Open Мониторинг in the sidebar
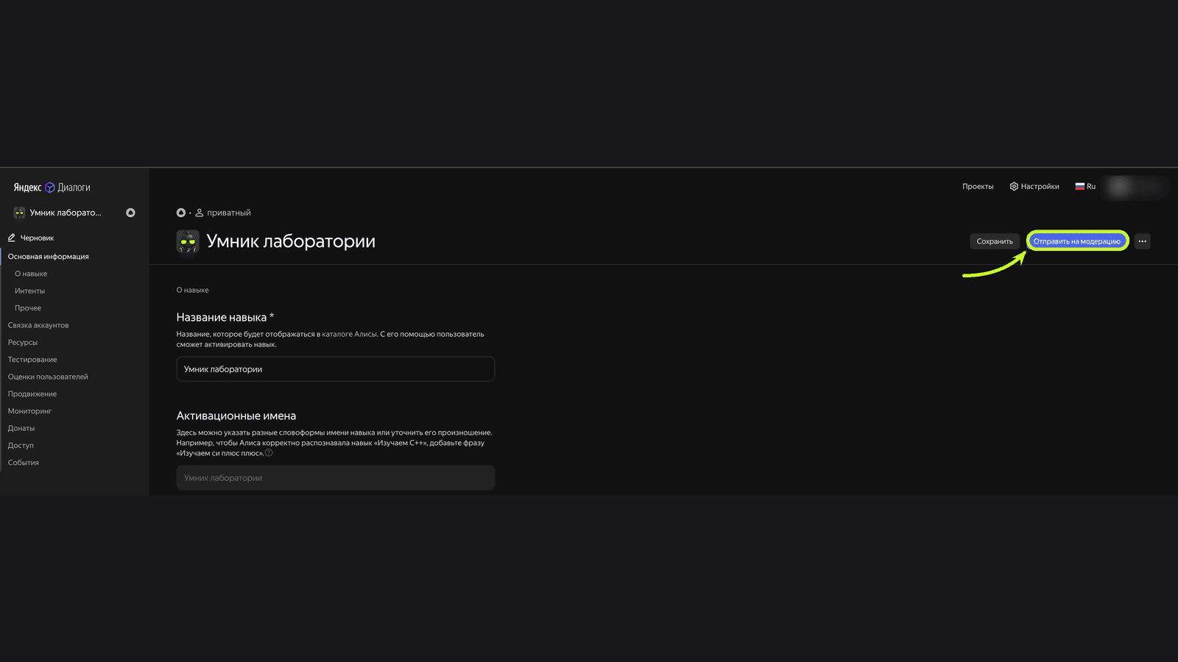 (x=29, y=411)
